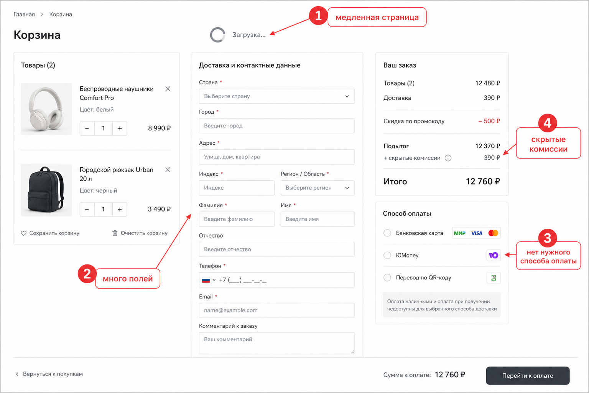Click the Введите отчество field
The height and width of the screenshot is (393, 589).
(277, 249)
